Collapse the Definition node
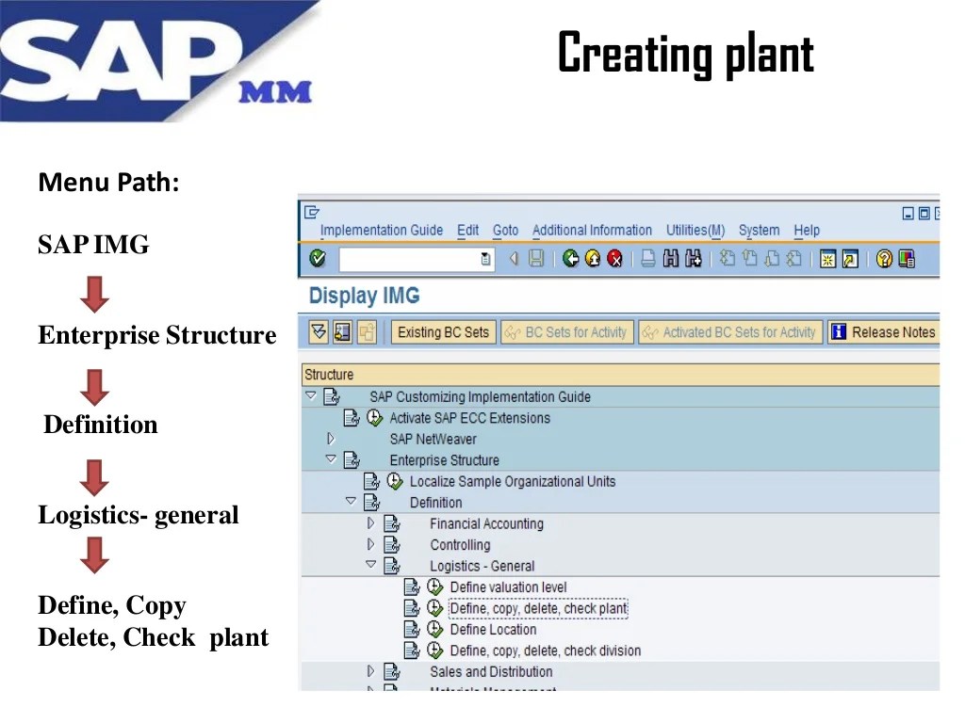 [351, 502]
